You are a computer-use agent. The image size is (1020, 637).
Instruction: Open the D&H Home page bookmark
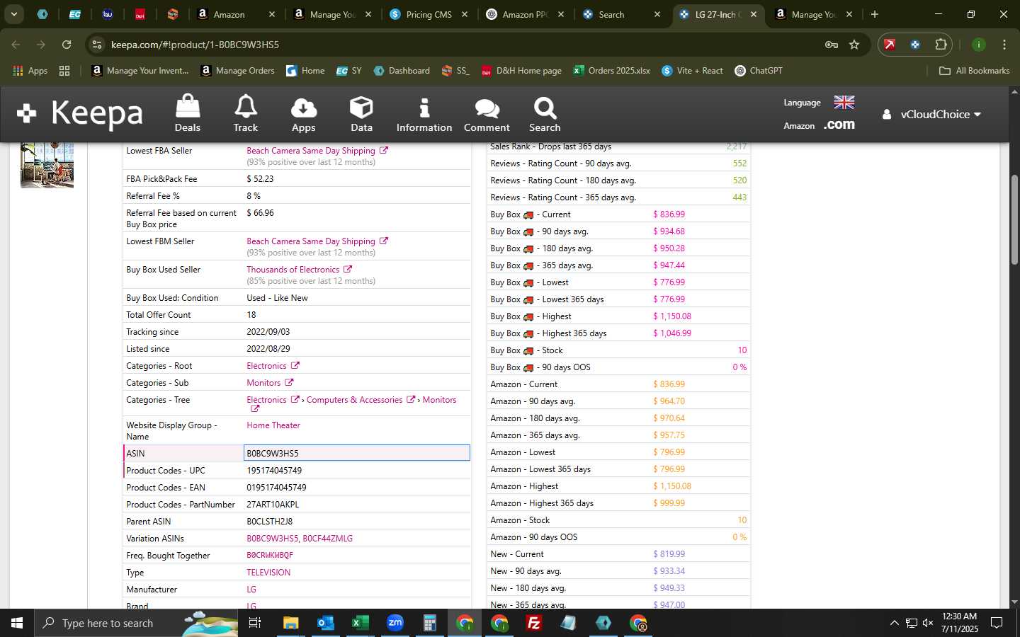[521, 71]
